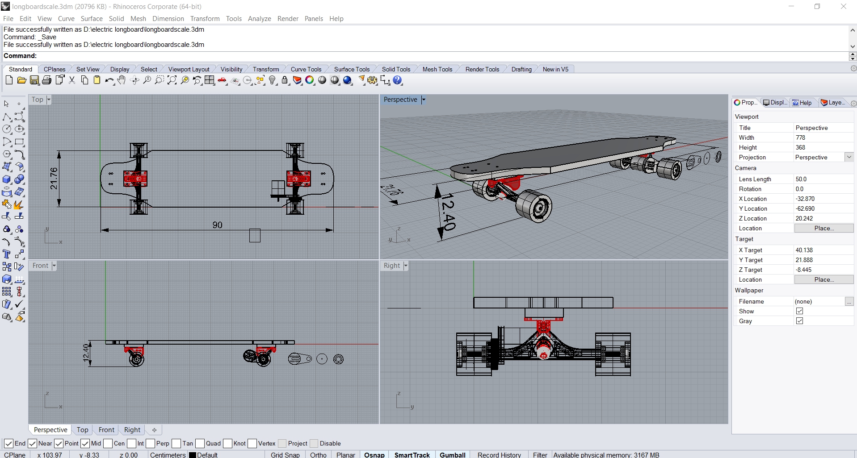Toggle the Mid osnap checkbox
857x458 pixels.
(x=85, y=443)
